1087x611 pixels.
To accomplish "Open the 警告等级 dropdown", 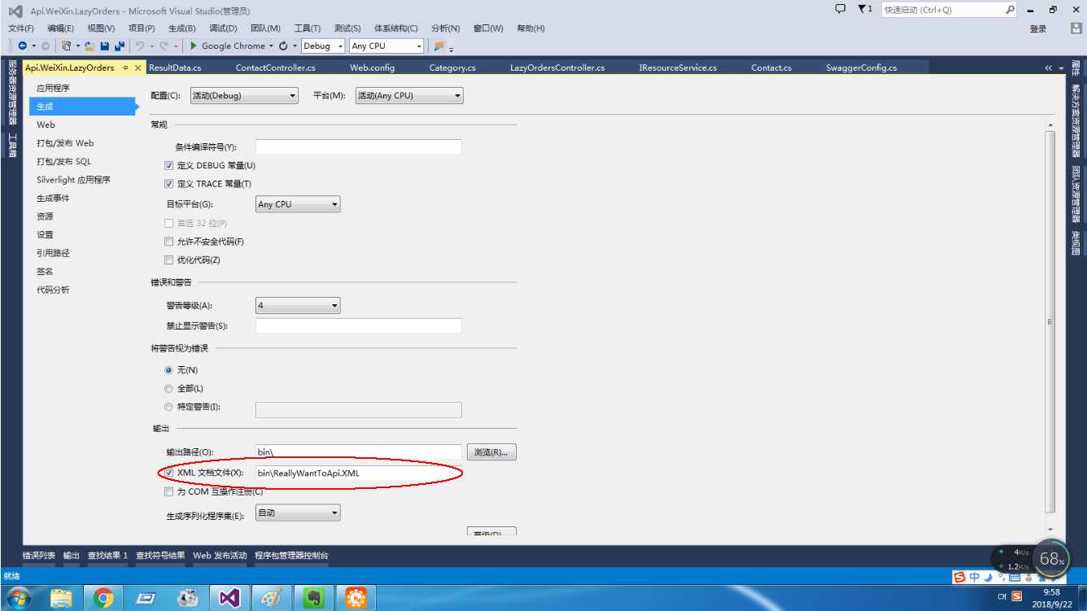I will click(x=298, y=306).
